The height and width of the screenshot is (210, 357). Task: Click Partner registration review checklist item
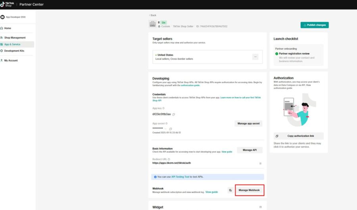tap(294, 53)
